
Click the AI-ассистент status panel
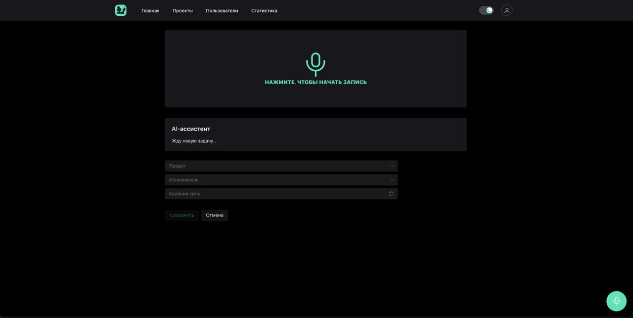pos(316,134)
